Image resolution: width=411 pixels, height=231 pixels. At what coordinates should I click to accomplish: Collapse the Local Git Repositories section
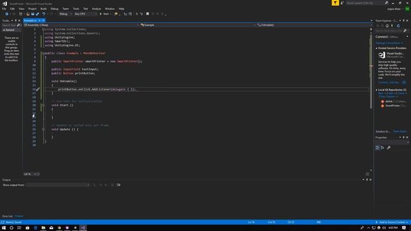377,90
